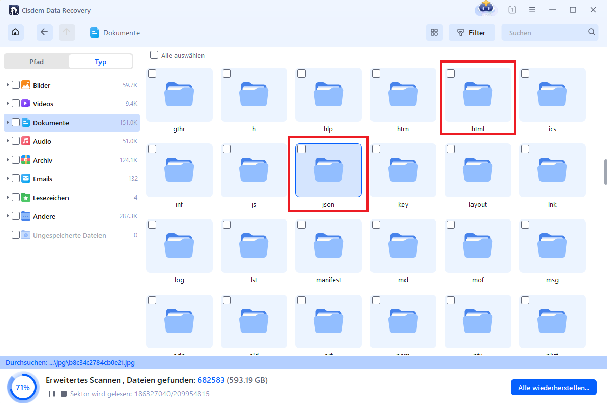Viewport: 607px width, 403px height.
Task: Open the Filter options
Action: click(471, 33)
